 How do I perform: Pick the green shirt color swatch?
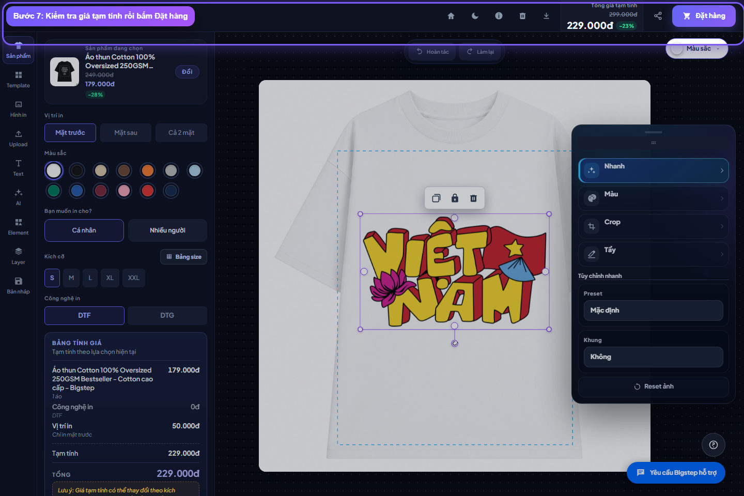54,191
